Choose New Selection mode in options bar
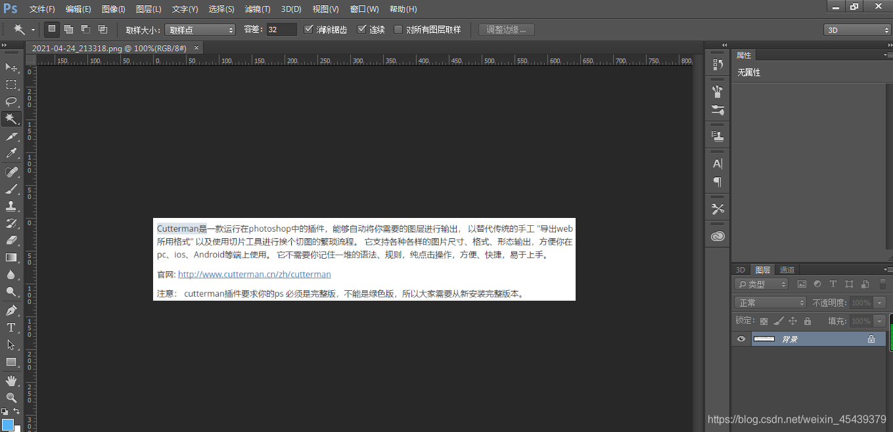This screenshot has width=893, height=432. [x=51, y=30]
